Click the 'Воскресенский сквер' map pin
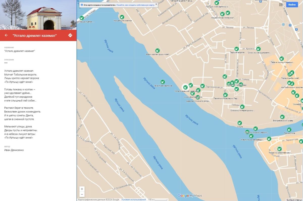Viewport: 303px width, 201px height. point(282,117)
